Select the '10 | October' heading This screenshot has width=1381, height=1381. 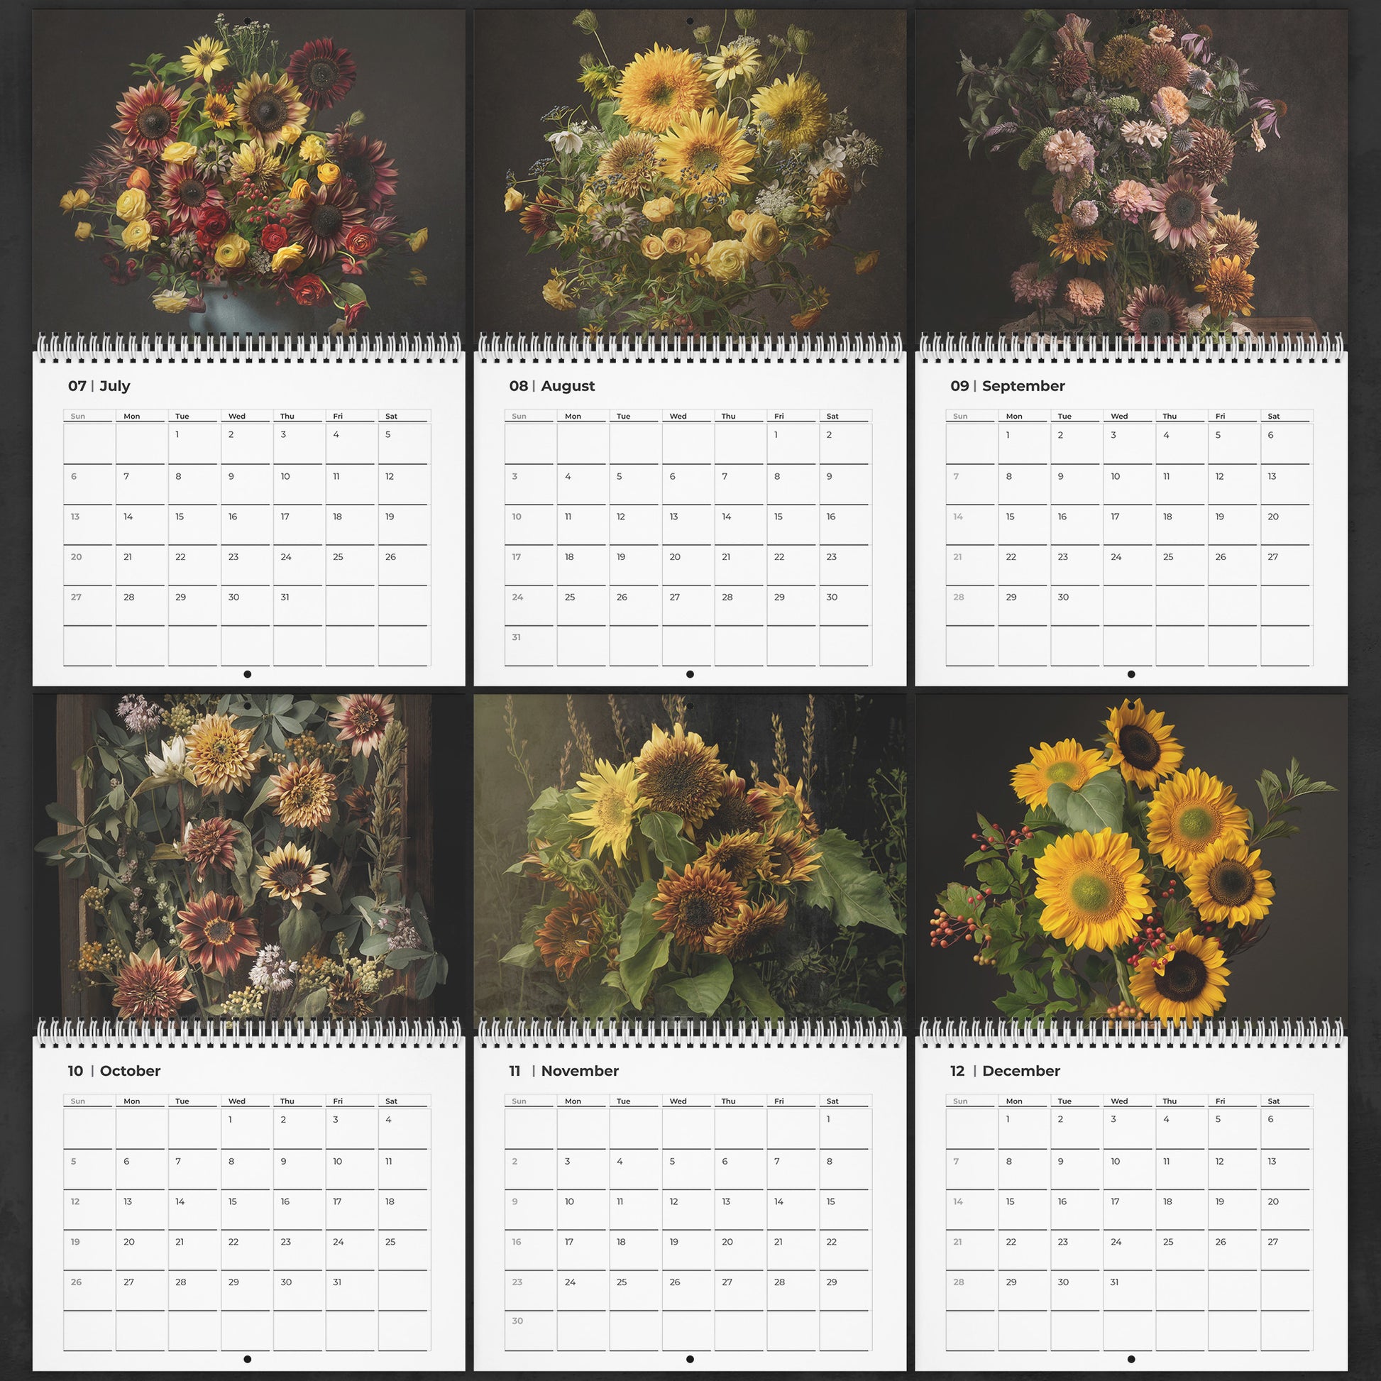[114, 1071]
